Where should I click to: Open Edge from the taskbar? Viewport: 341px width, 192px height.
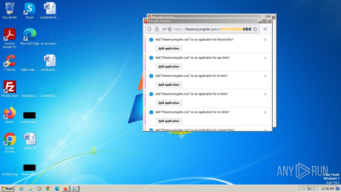coord(57,189)
